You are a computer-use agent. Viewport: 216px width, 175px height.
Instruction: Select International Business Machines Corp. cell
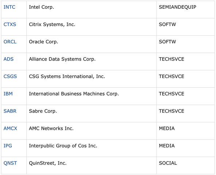tap(91, 96)
